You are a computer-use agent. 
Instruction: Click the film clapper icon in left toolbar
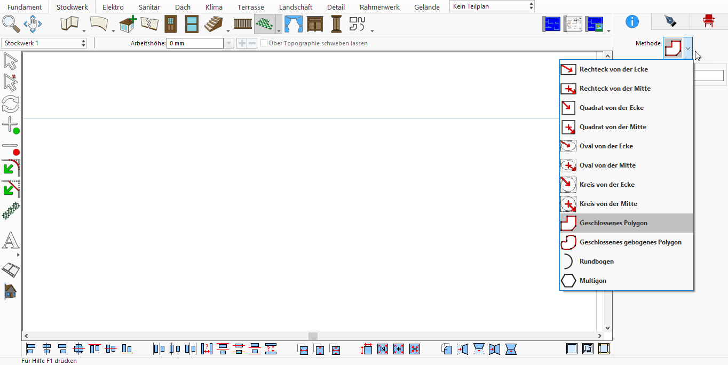click(11, 270)
